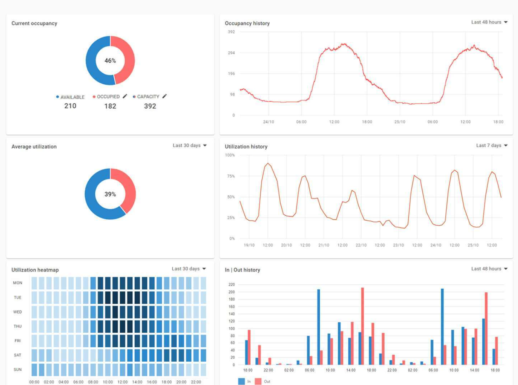Select the red segment of Current occupancy donut
The image size is (518, 385).
[127, 60]
